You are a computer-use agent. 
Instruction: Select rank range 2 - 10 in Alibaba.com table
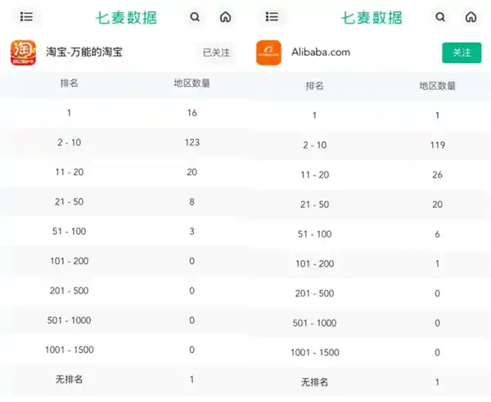[315, 145]
